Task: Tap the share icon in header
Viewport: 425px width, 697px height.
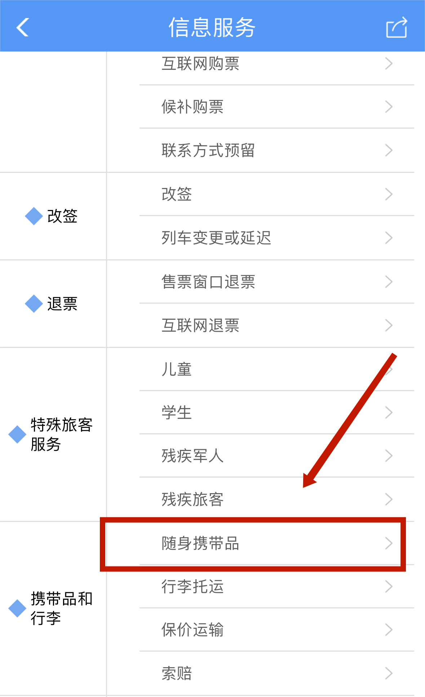Action: click(x=397, y=27)
